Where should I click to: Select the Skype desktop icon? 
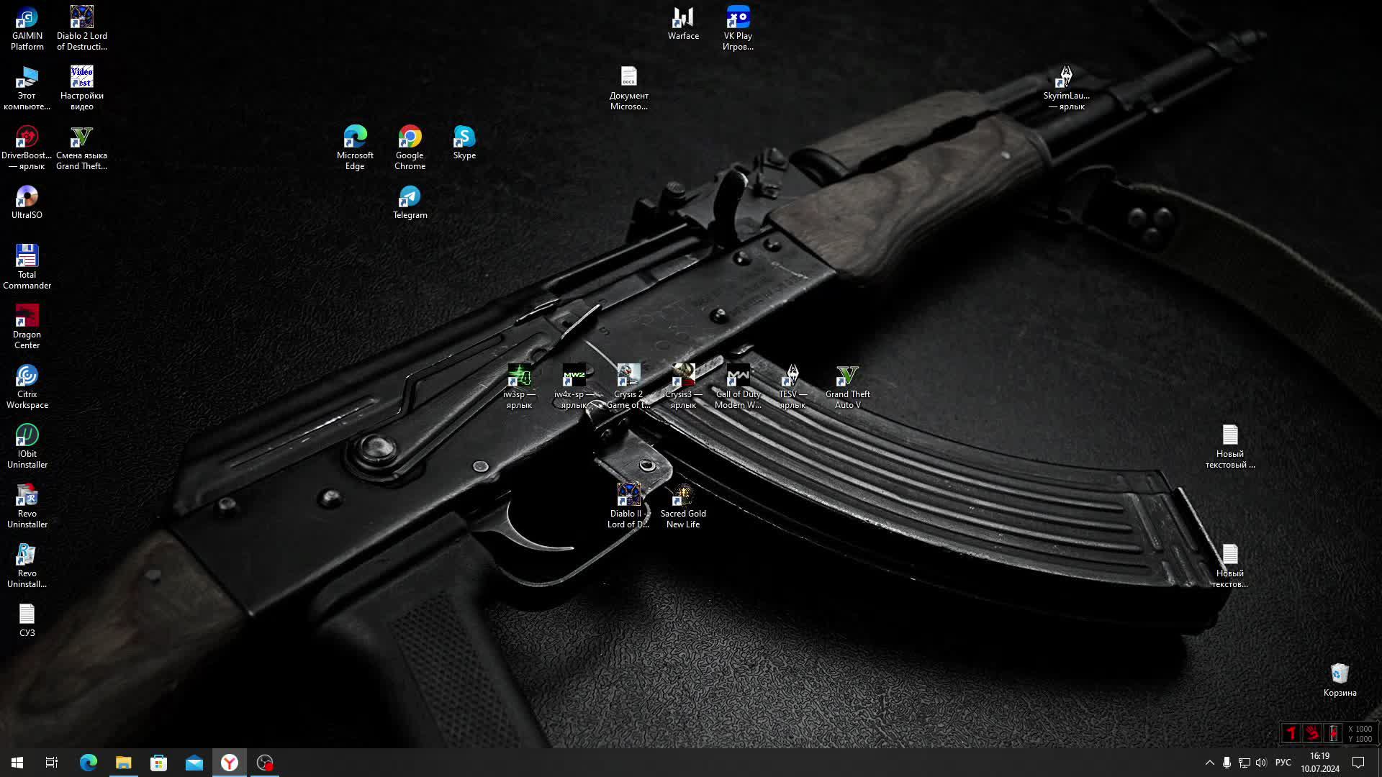464,142
